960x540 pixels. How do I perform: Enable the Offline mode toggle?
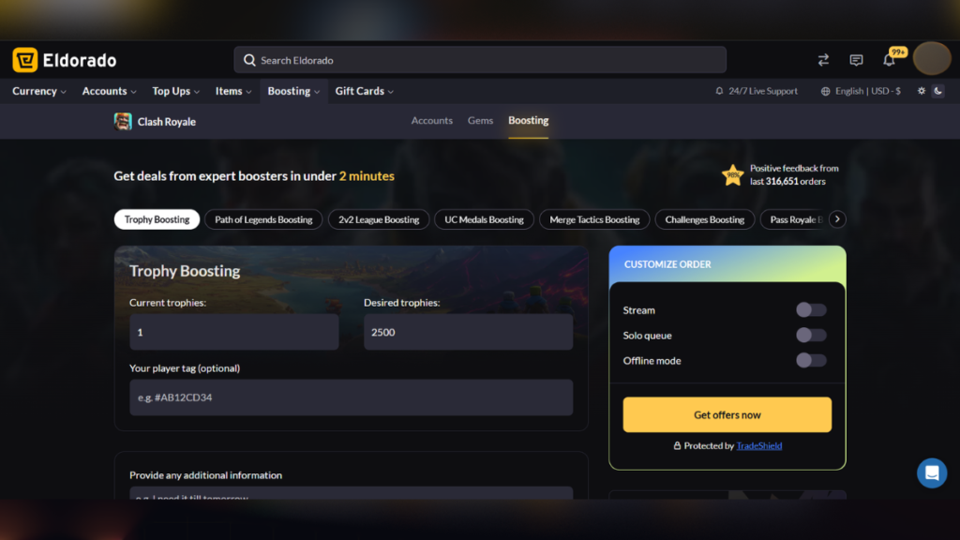[811, 361]
